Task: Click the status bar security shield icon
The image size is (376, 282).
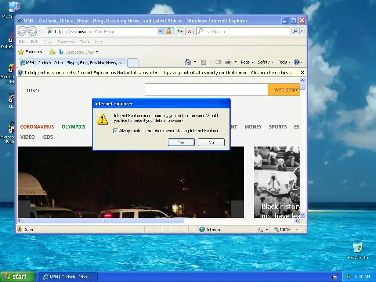Action: pyautogui.click(x=20, y=229)
